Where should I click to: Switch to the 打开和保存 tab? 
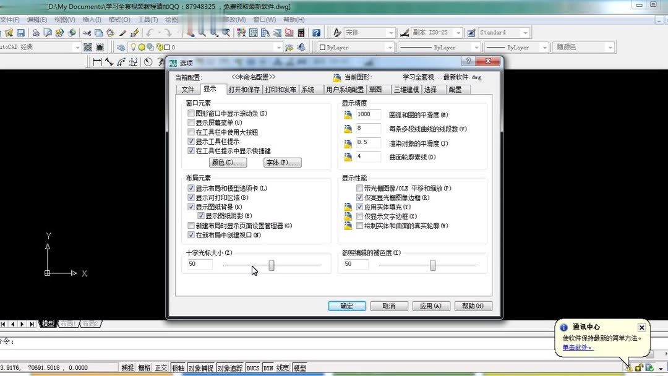coord(245,89)
